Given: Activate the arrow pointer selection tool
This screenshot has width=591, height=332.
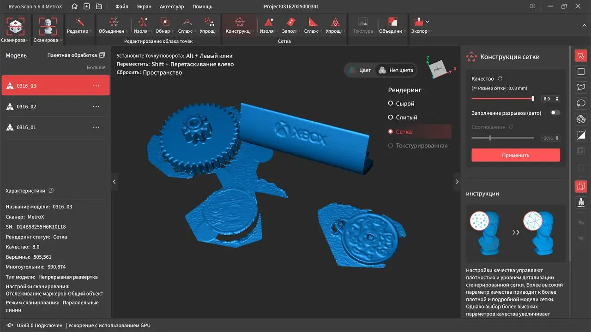Looking at the screenshot, I should 581,56.
